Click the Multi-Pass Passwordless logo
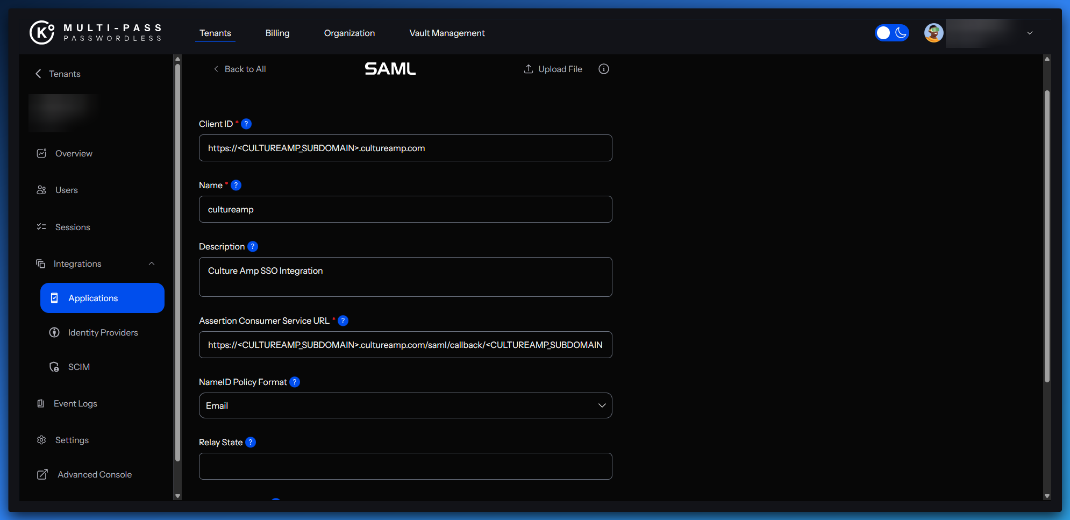The width and height of the screenshot is (1070, 520). [x=96, y=32]
